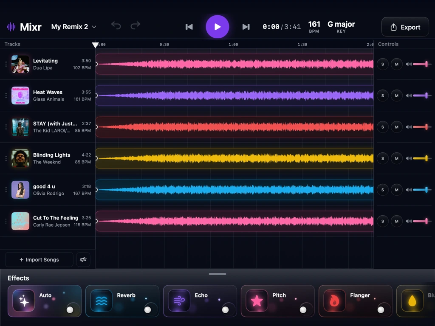
Task: Open the good 4 u track options dots
Action: [x=6, y=190]
